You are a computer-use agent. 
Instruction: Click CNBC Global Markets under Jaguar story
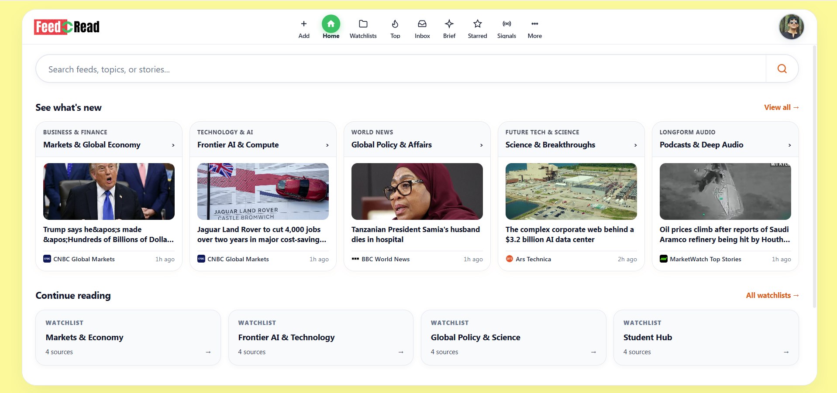233,259
